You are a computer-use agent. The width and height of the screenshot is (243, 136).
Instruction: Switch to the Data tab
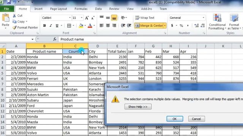pyautogui.click(x=98, y=9)
